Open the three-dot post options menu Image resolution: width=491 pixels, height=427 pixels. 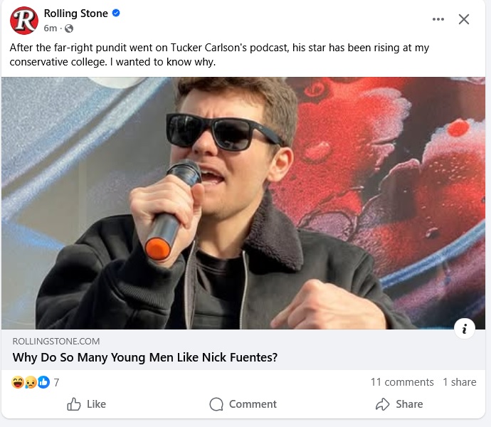[438, 19]
